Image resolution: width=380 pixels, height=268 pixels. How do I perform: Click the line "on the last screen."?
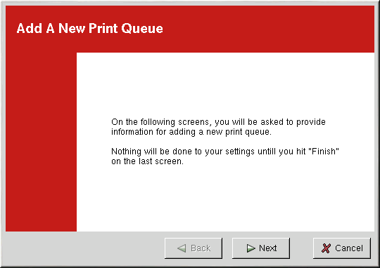[147, 161]
